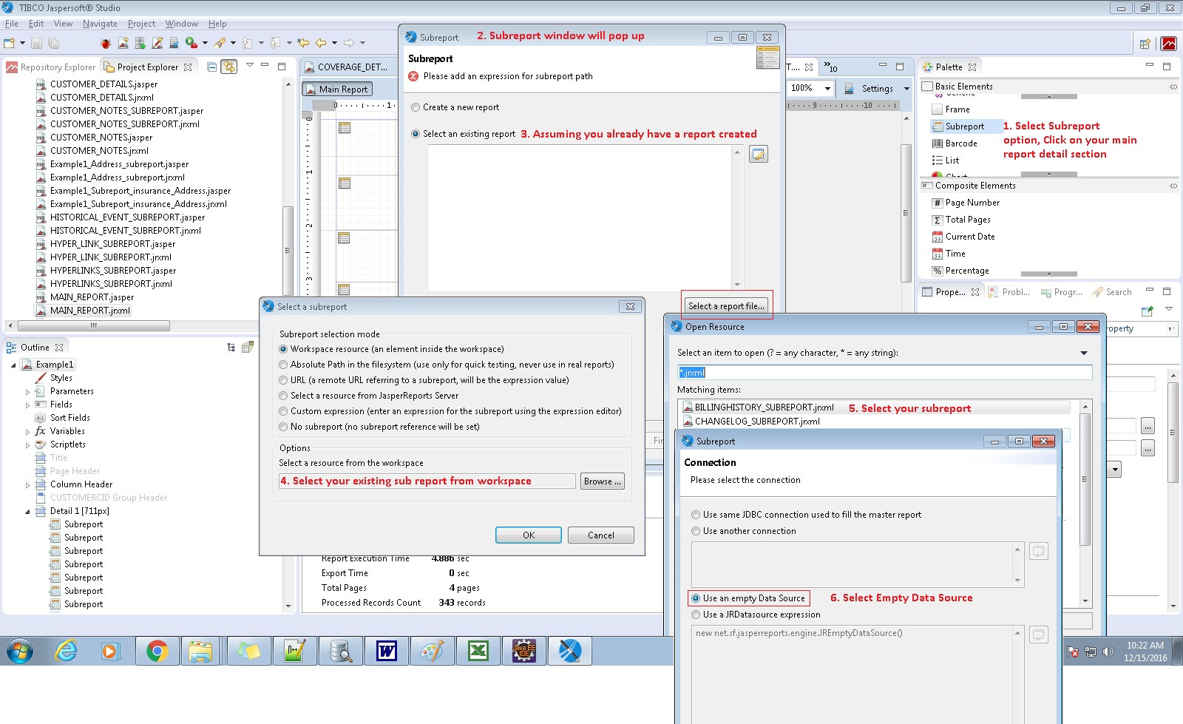1183x724 pixels.
Task: Select URL remote subreport option
Action: click(424, 380)
